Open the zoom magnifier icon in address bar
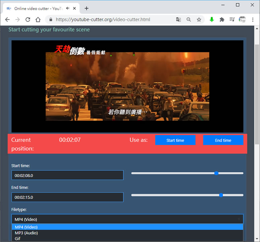The width and height of the screenshot is (260, 242). click(189, 19)
